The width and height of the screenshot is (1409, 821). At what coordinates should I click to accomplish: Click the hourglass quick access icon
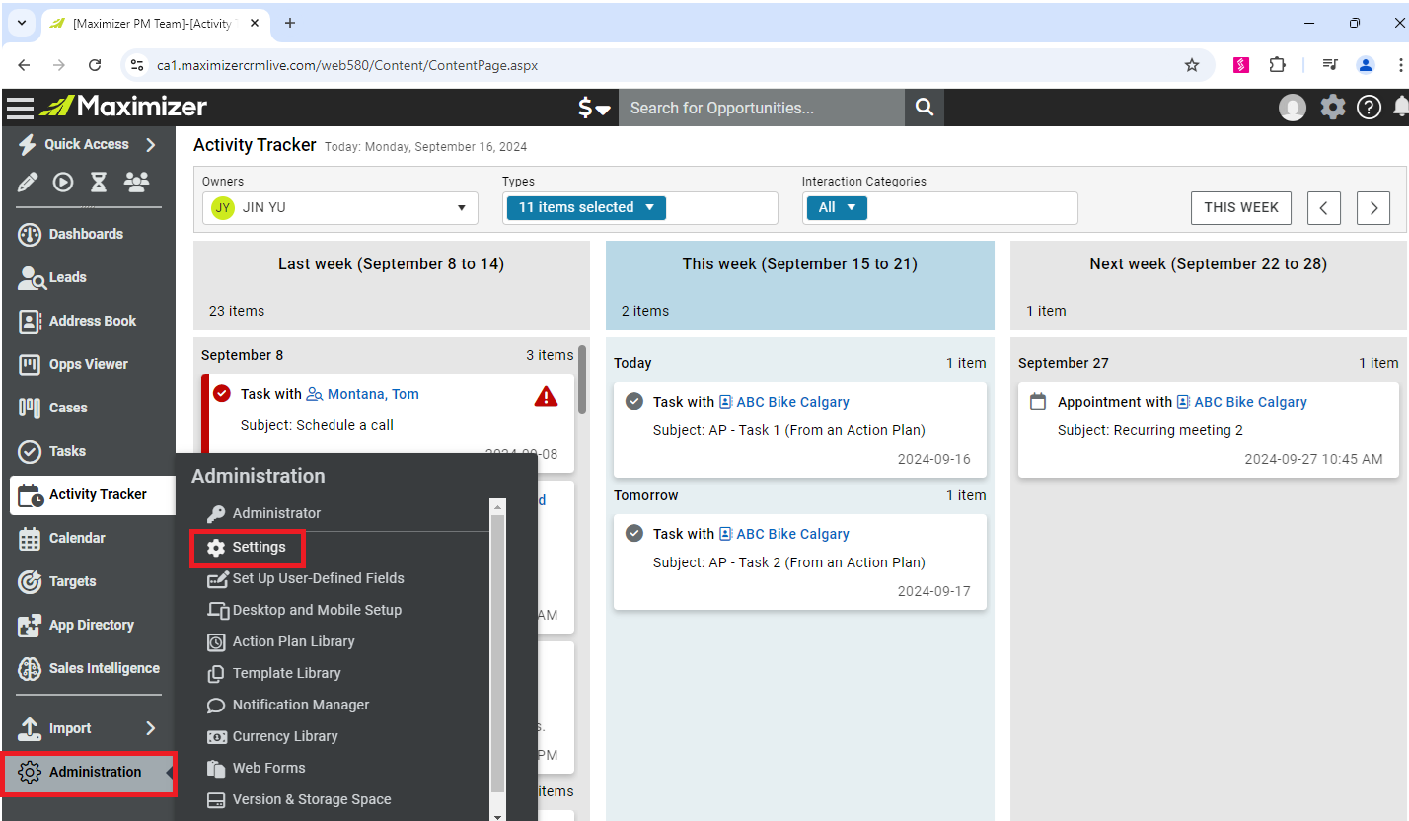[99, 182]
